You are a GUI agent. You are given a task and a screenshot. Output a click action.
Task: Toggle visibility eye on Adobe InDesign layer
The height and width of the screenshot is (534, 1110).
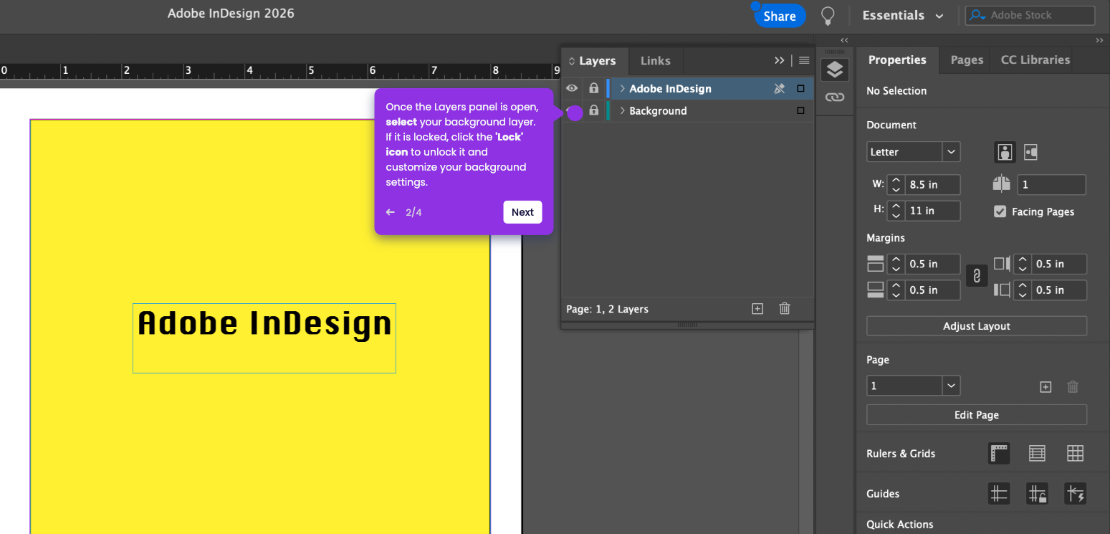pos(572,88)
